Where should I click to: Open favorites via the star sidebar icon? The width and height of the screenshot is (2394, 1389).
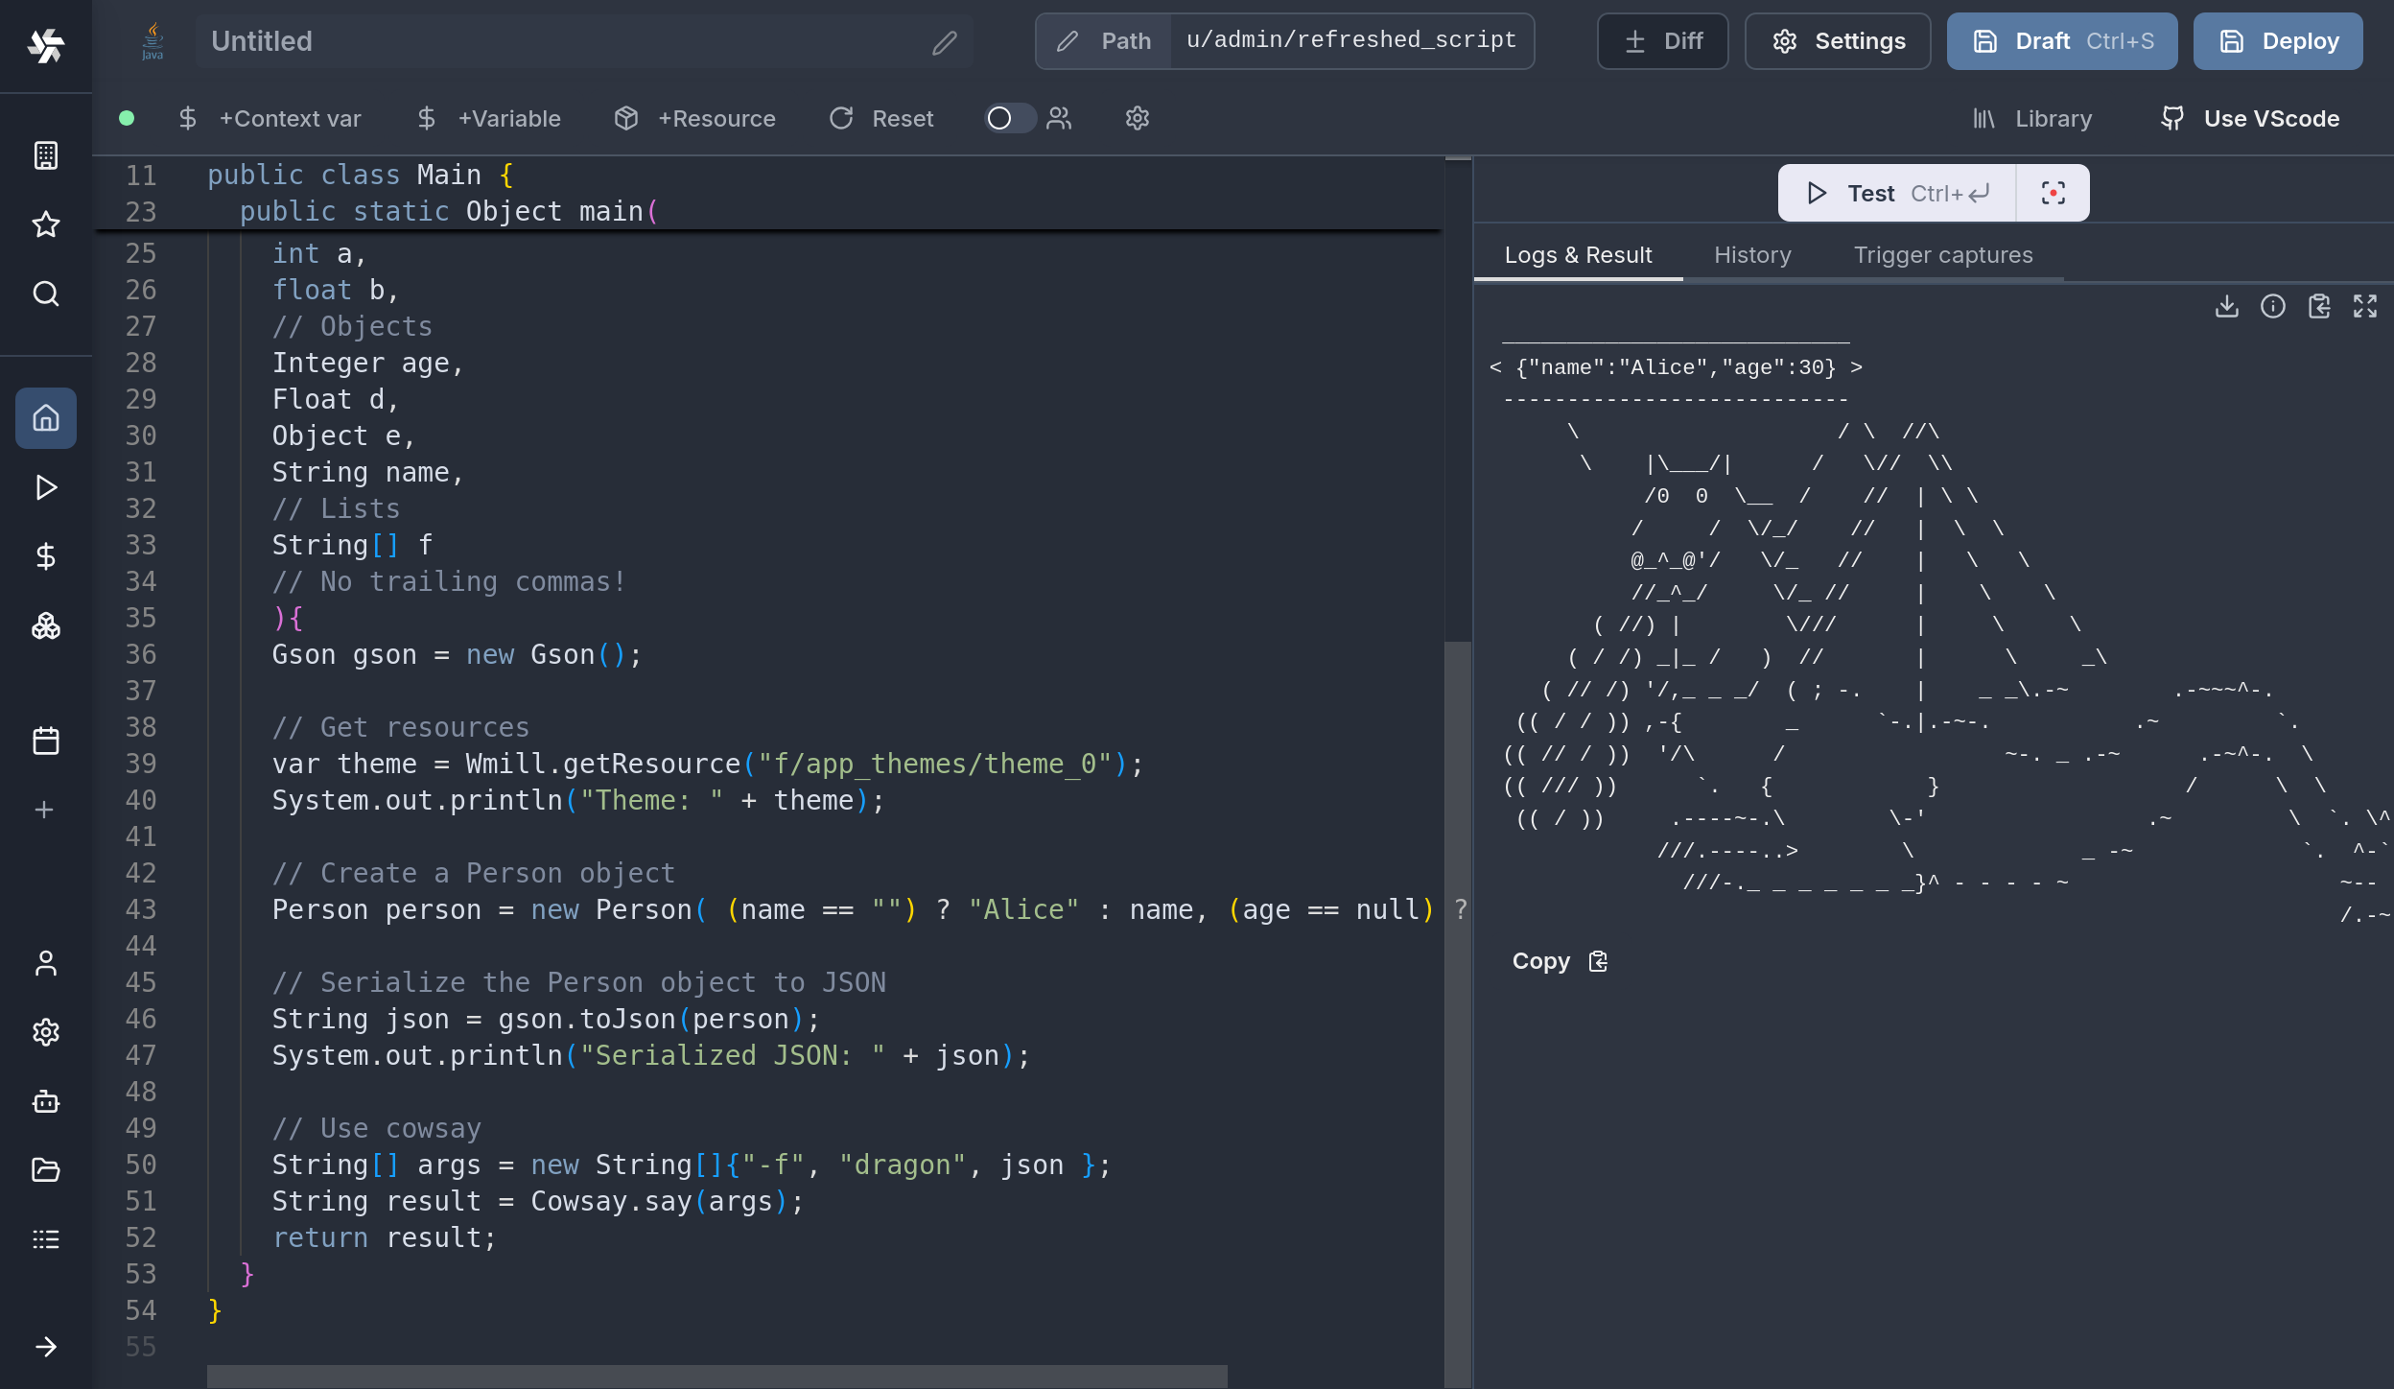(x=45, y=224)
